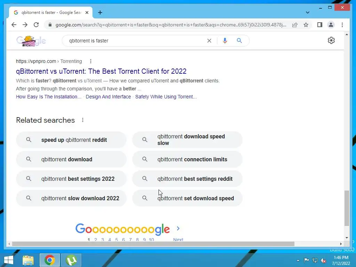Image resolution: width=356 pixels, height=267 pixels.
Task: Open qBittorrent vs uTorrent result title
Action: tap(101, 71)
